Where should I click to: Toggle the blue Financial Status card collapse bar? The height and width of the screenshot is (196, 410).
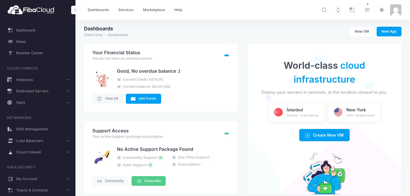227,55
